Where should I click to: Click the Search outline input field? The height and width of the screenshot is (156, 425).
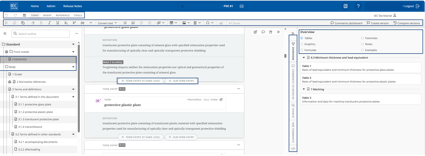click(x=41, y=34)
